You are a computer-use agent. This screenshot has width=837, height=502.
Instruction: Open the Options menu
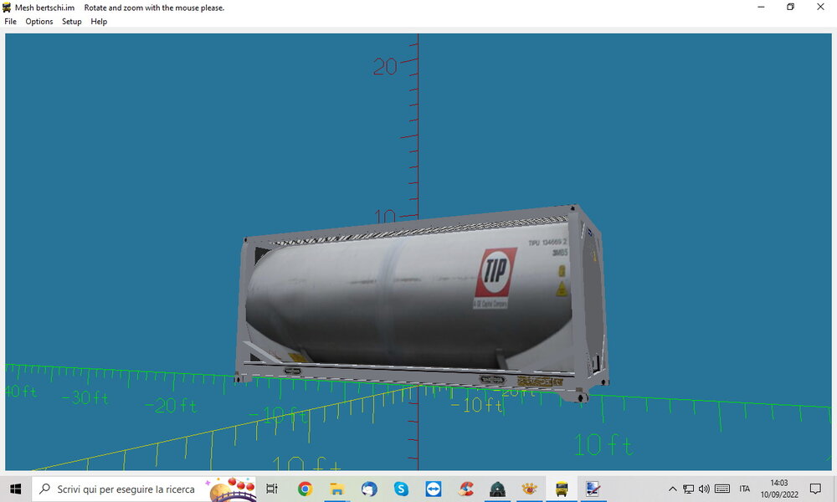click(39, 22)
